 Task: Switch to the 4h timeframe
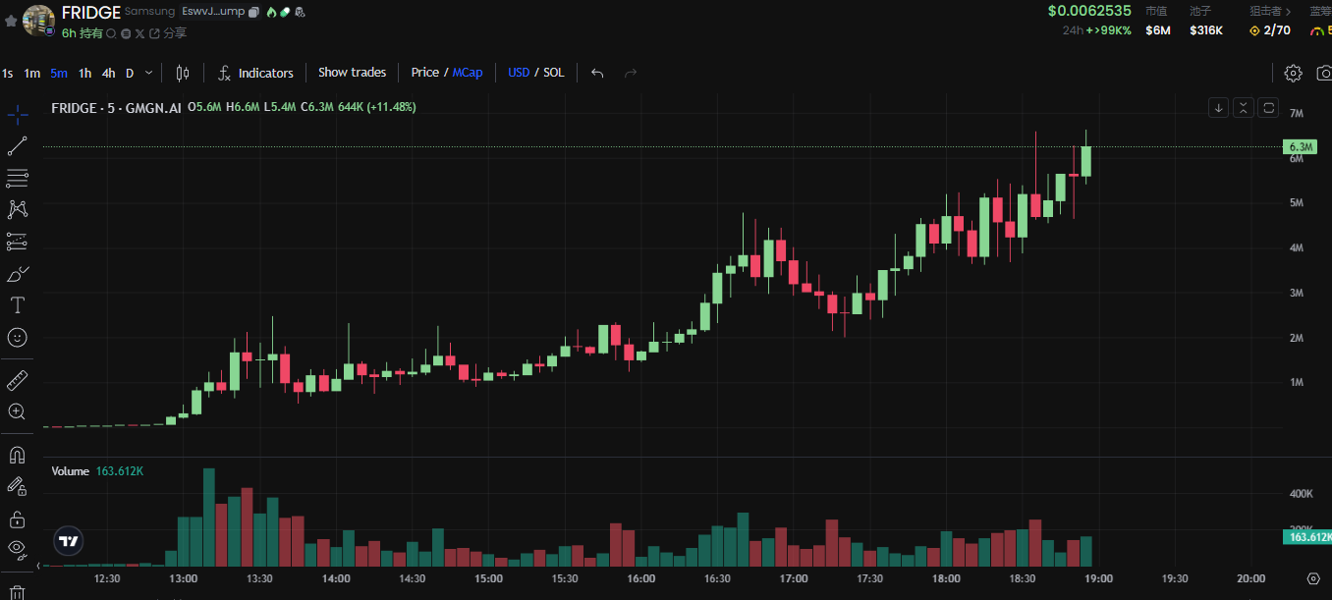coord(108,73)
